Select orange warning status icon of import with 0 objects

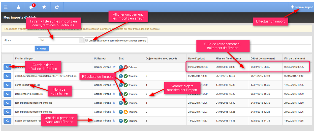pyautogui.click(x=126, y=112)
